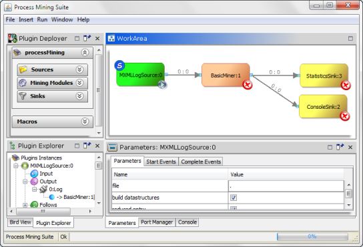Open the Port Manager tab

(157, 222)
